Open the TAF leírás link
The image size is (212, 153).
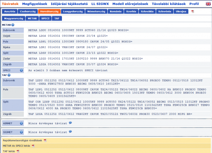(x=9, y=151)
